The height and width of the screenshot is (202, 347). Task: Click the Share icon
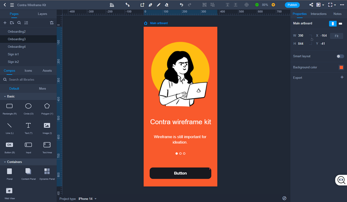point(311,5)
